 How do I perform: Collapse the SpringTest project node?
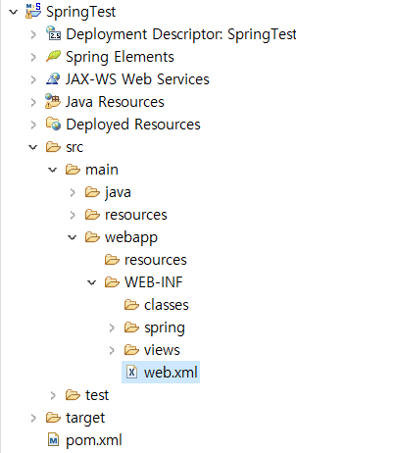(x=14, y=12)
